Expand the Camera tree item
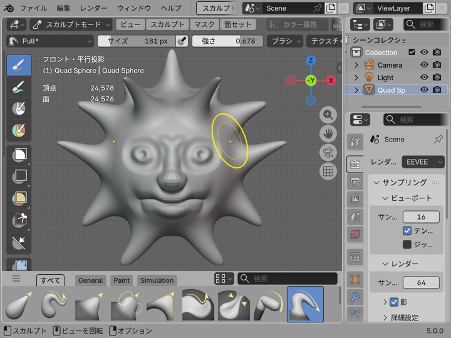This screenshot has height=338, width=451. pyautogui.click(x=356, y=65)
